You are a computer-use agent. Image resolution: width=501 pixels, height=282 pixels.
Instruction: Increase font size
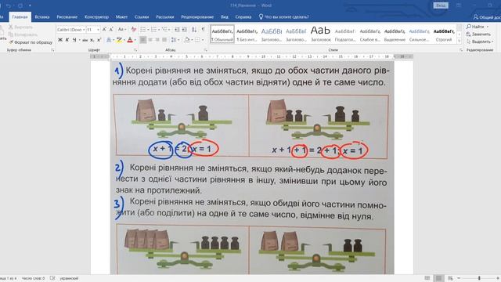104,30
